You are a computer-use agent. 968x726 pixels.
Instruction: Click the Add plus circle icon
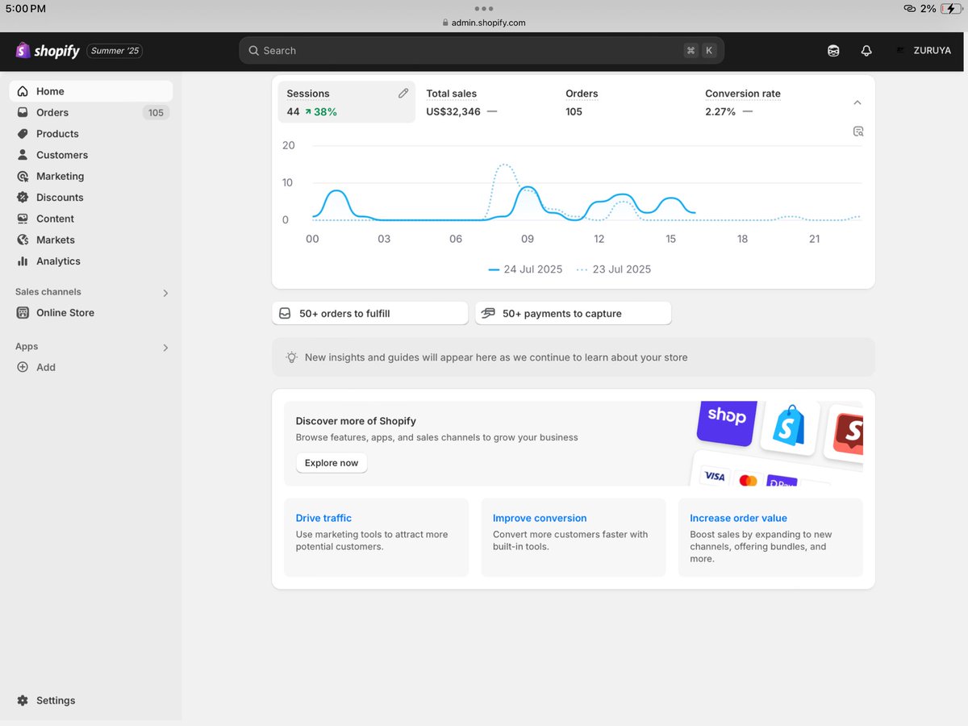coord(23,367)
